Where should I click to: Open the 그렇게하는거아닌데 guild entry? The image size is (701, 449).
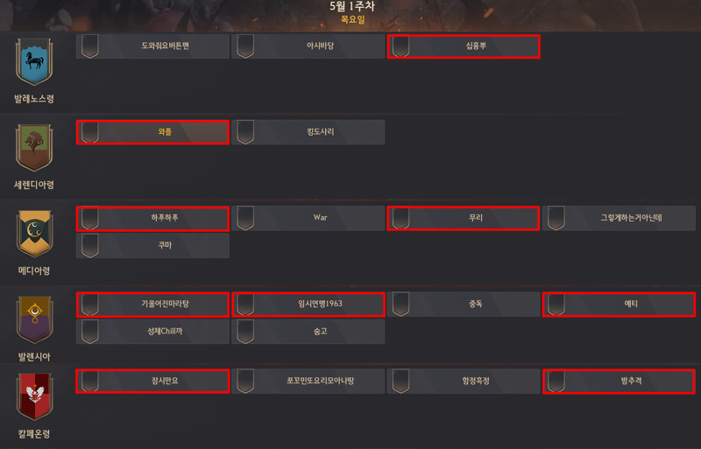(x=619, y=219)
